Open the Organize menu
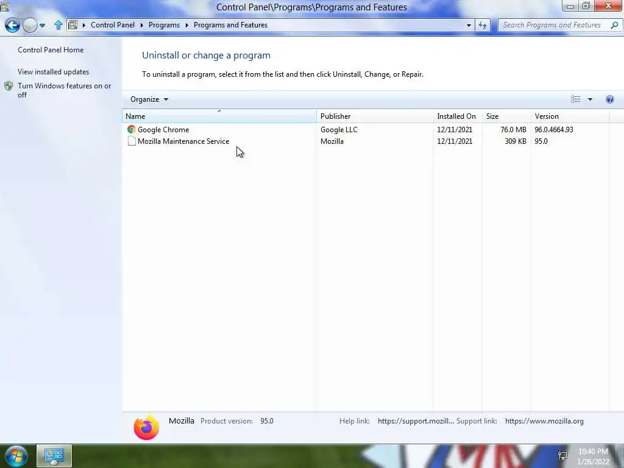 pos(149,99)
